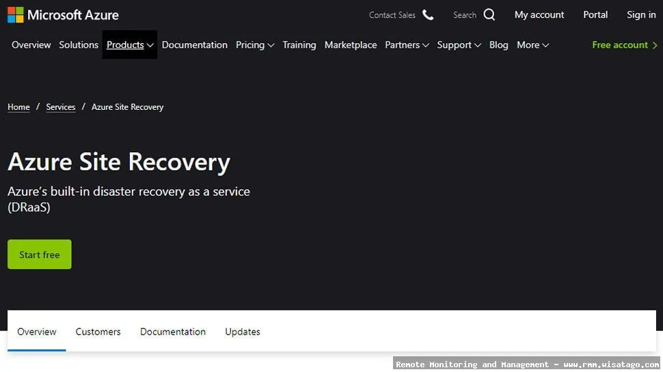Open the Solutions menu item
This screenshot has width=663, height=372.
79,45
